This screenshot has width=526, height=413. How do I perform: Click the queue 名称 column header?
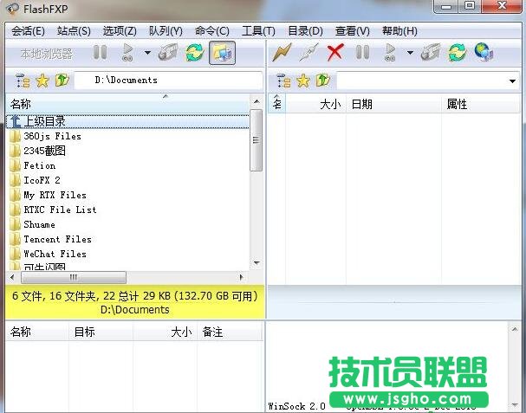click(x=37, y=332)
